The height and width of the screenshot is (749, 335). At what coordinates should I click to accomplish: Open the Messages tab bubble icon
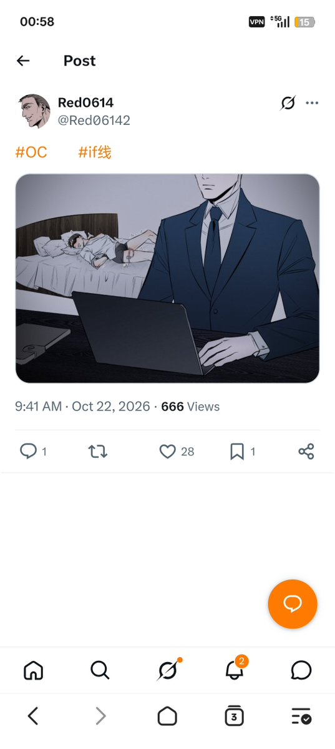pyautogui.click(x=301, y=670)
